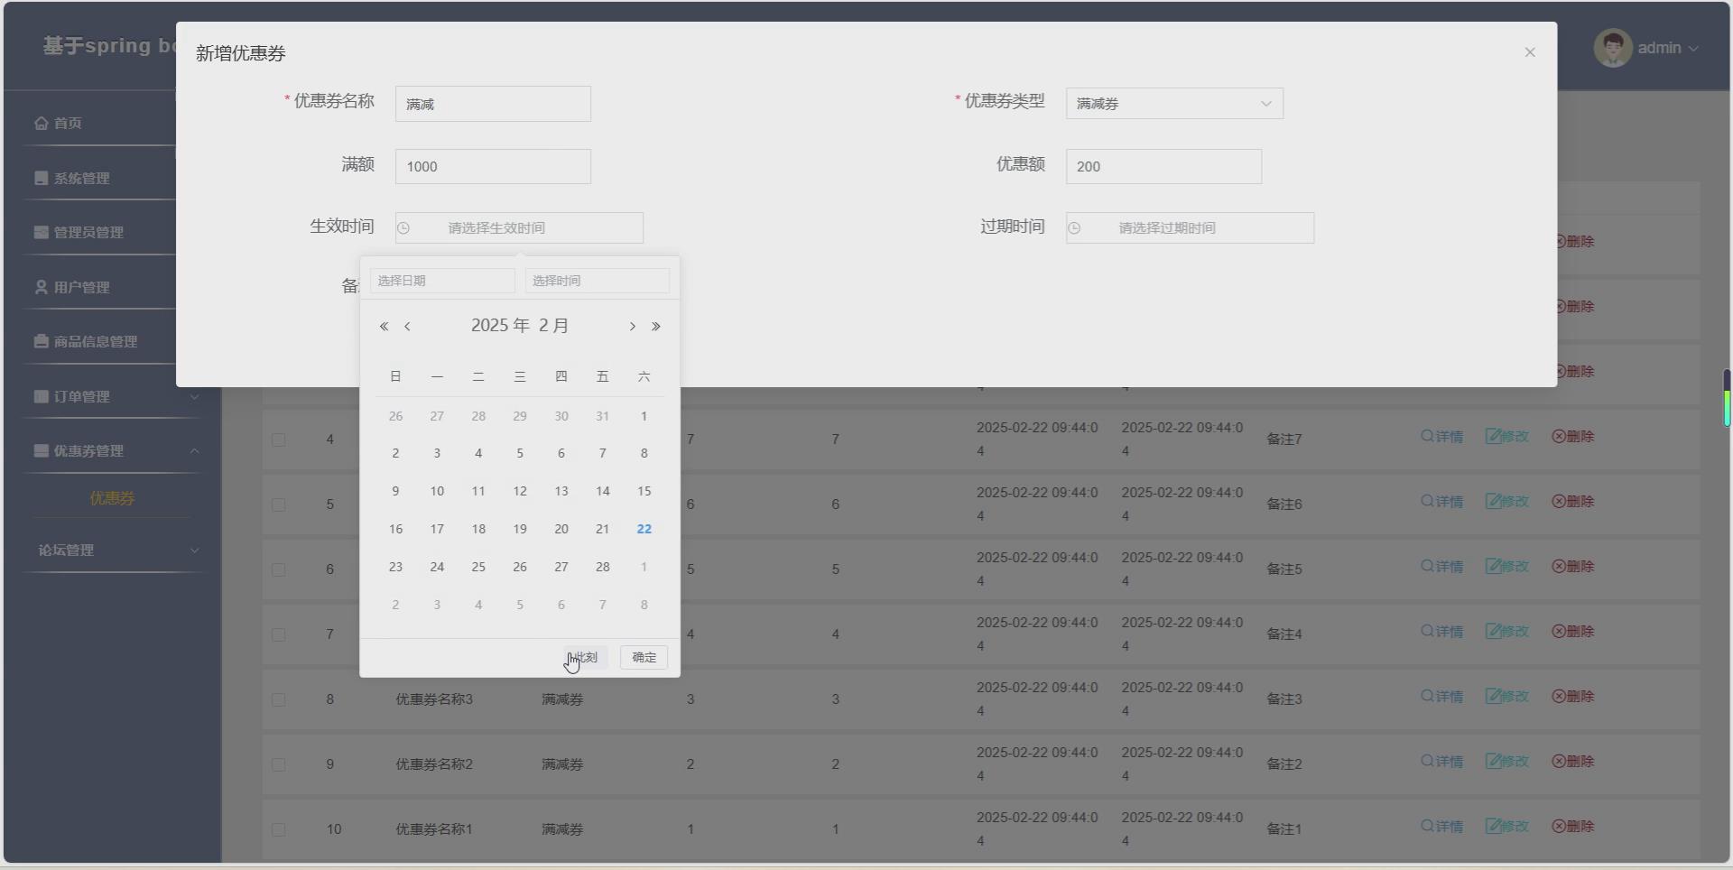1733x870 pixels.
Task: Click the 2025 年 header label
Action: pyautogui.click(x=500, y=326)
